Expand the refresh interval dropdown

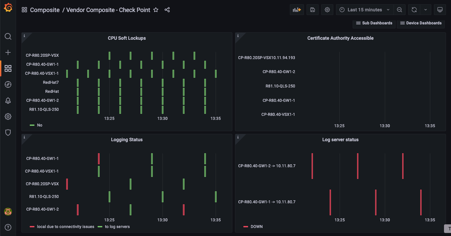pyautogui.click(x=426, y=10)
